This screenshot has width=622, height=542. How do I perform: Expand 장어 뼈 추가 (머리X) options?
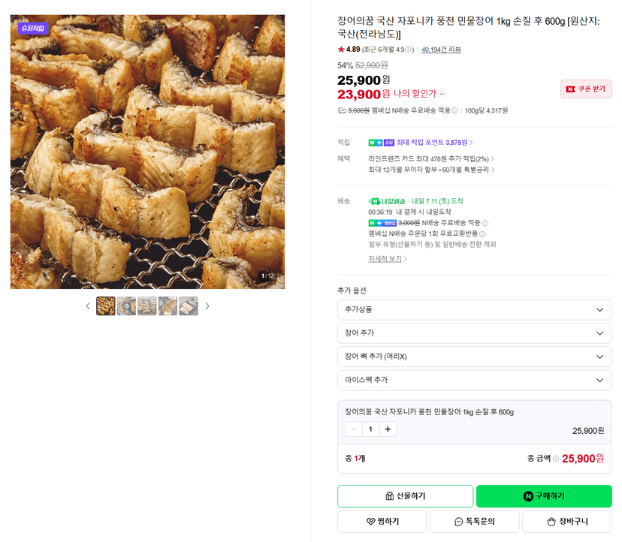click(475, 357)
